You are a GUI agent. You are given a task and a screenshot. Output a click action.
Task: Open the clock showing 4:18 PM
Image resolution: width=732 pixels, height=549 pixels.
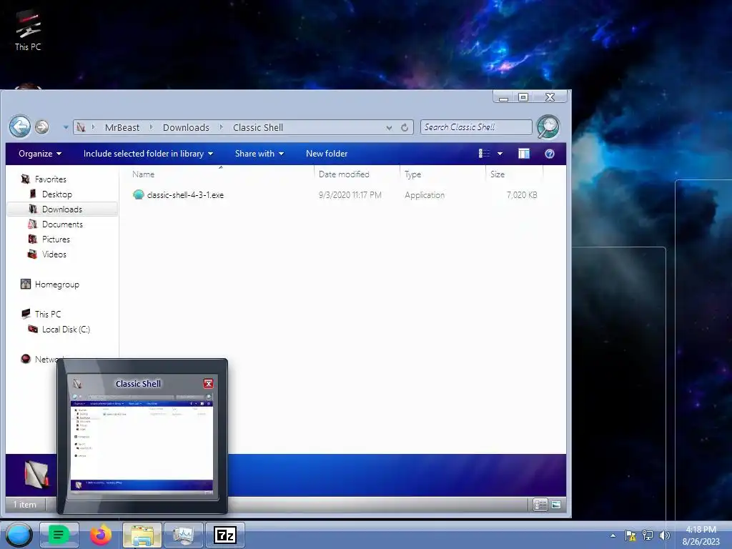tap(701, 535)
